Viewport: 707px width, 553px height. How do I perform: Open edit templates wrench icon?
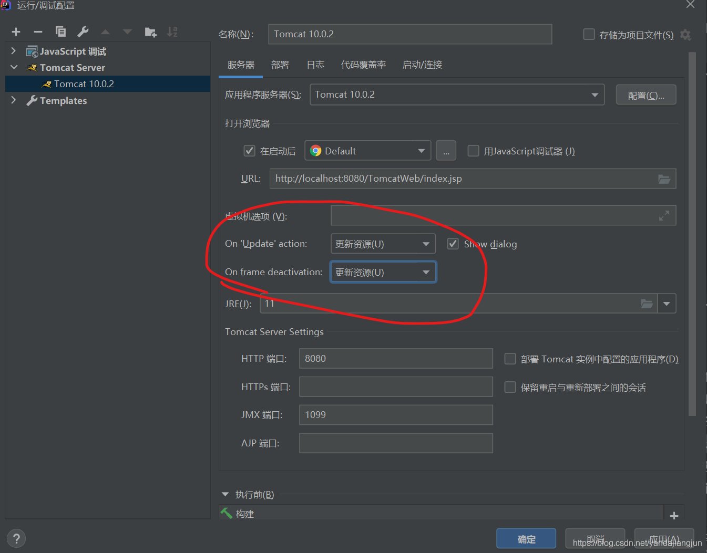(83, 32)
